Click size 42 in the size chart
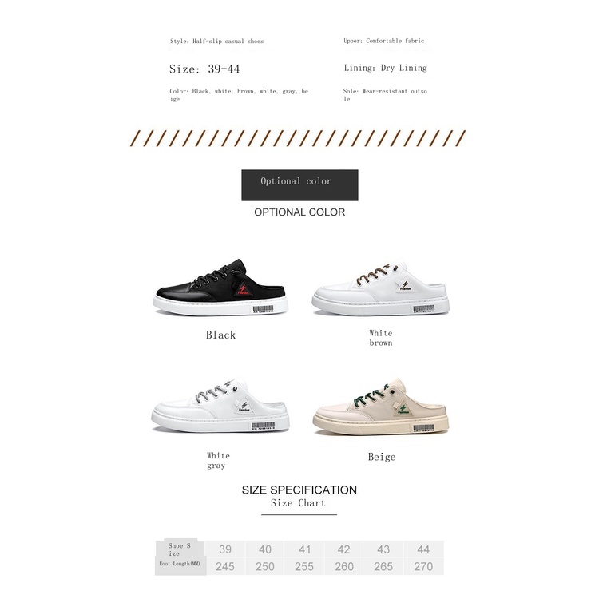Viewport: 599px width, 599px height. pyautogui.click(x=343, y=549)
